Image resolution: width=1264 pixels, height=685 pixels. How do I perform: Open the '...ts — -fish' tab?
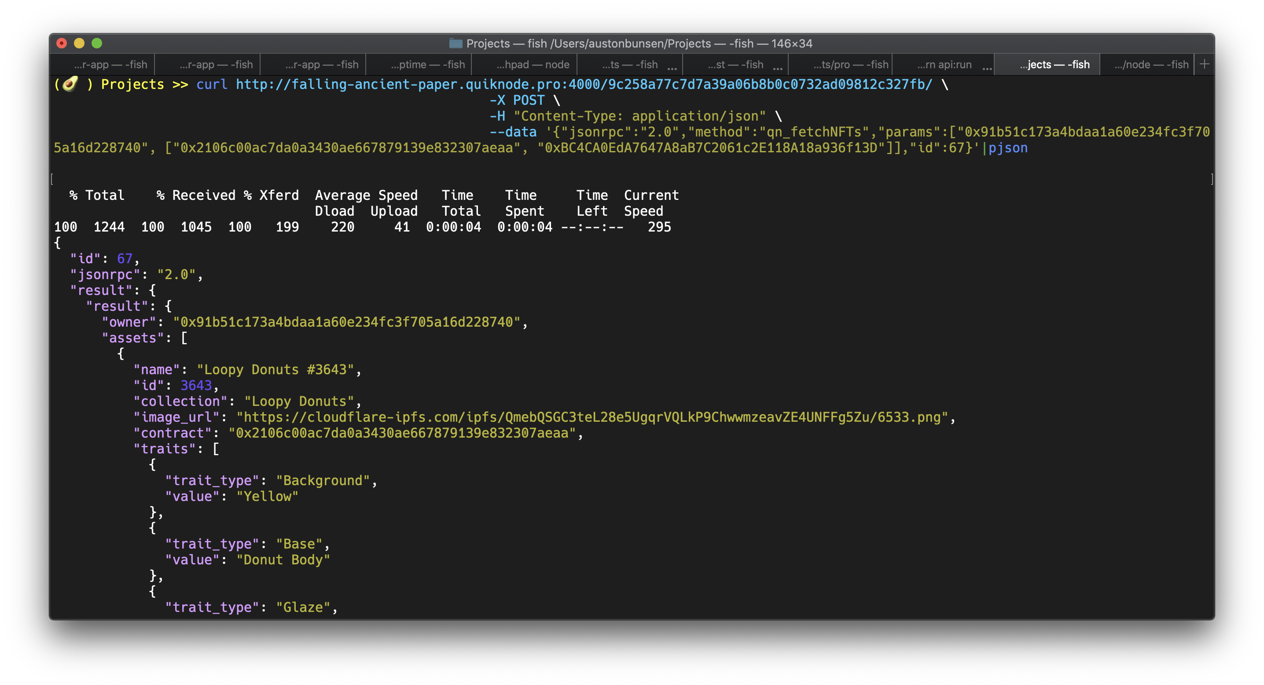click(x=630, y=64)
